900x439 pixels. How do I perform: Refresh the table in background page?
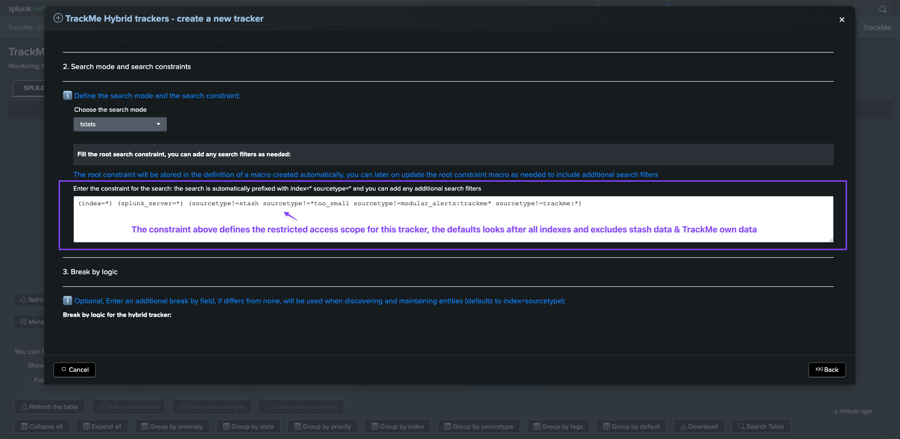pyautogui.click(x=50, y=407)
